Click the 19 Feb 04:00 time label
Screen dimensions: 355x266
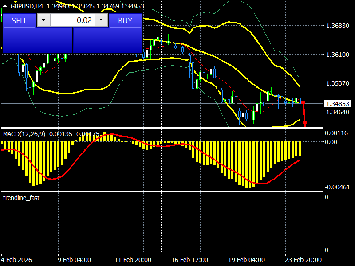(x=247, y=260)
